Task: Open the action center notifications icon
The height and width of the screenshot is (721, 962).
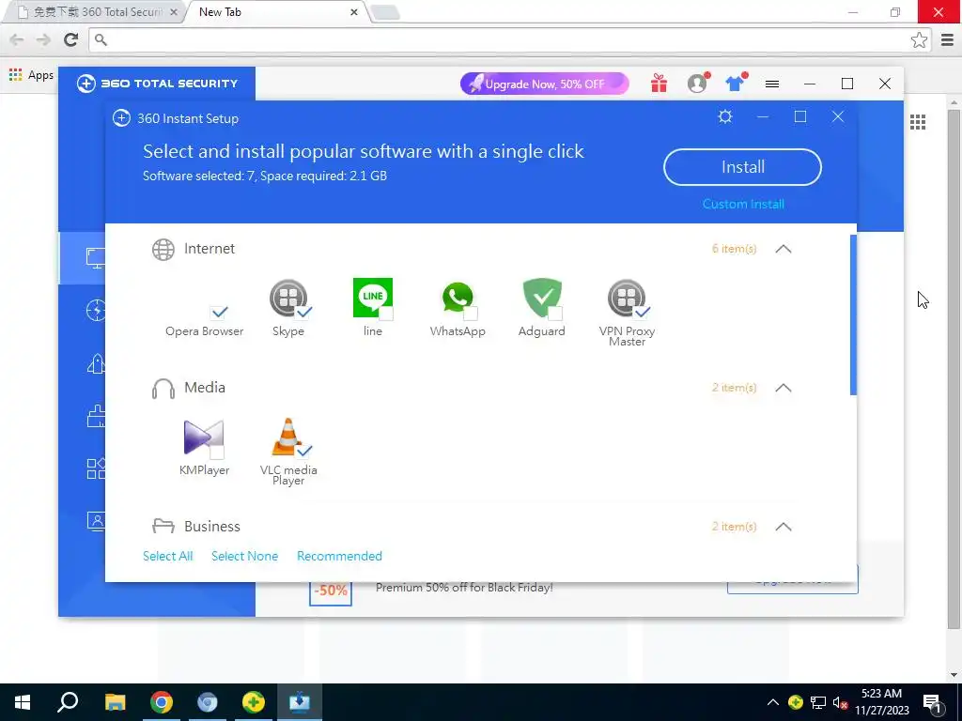Action: (932, 702)
